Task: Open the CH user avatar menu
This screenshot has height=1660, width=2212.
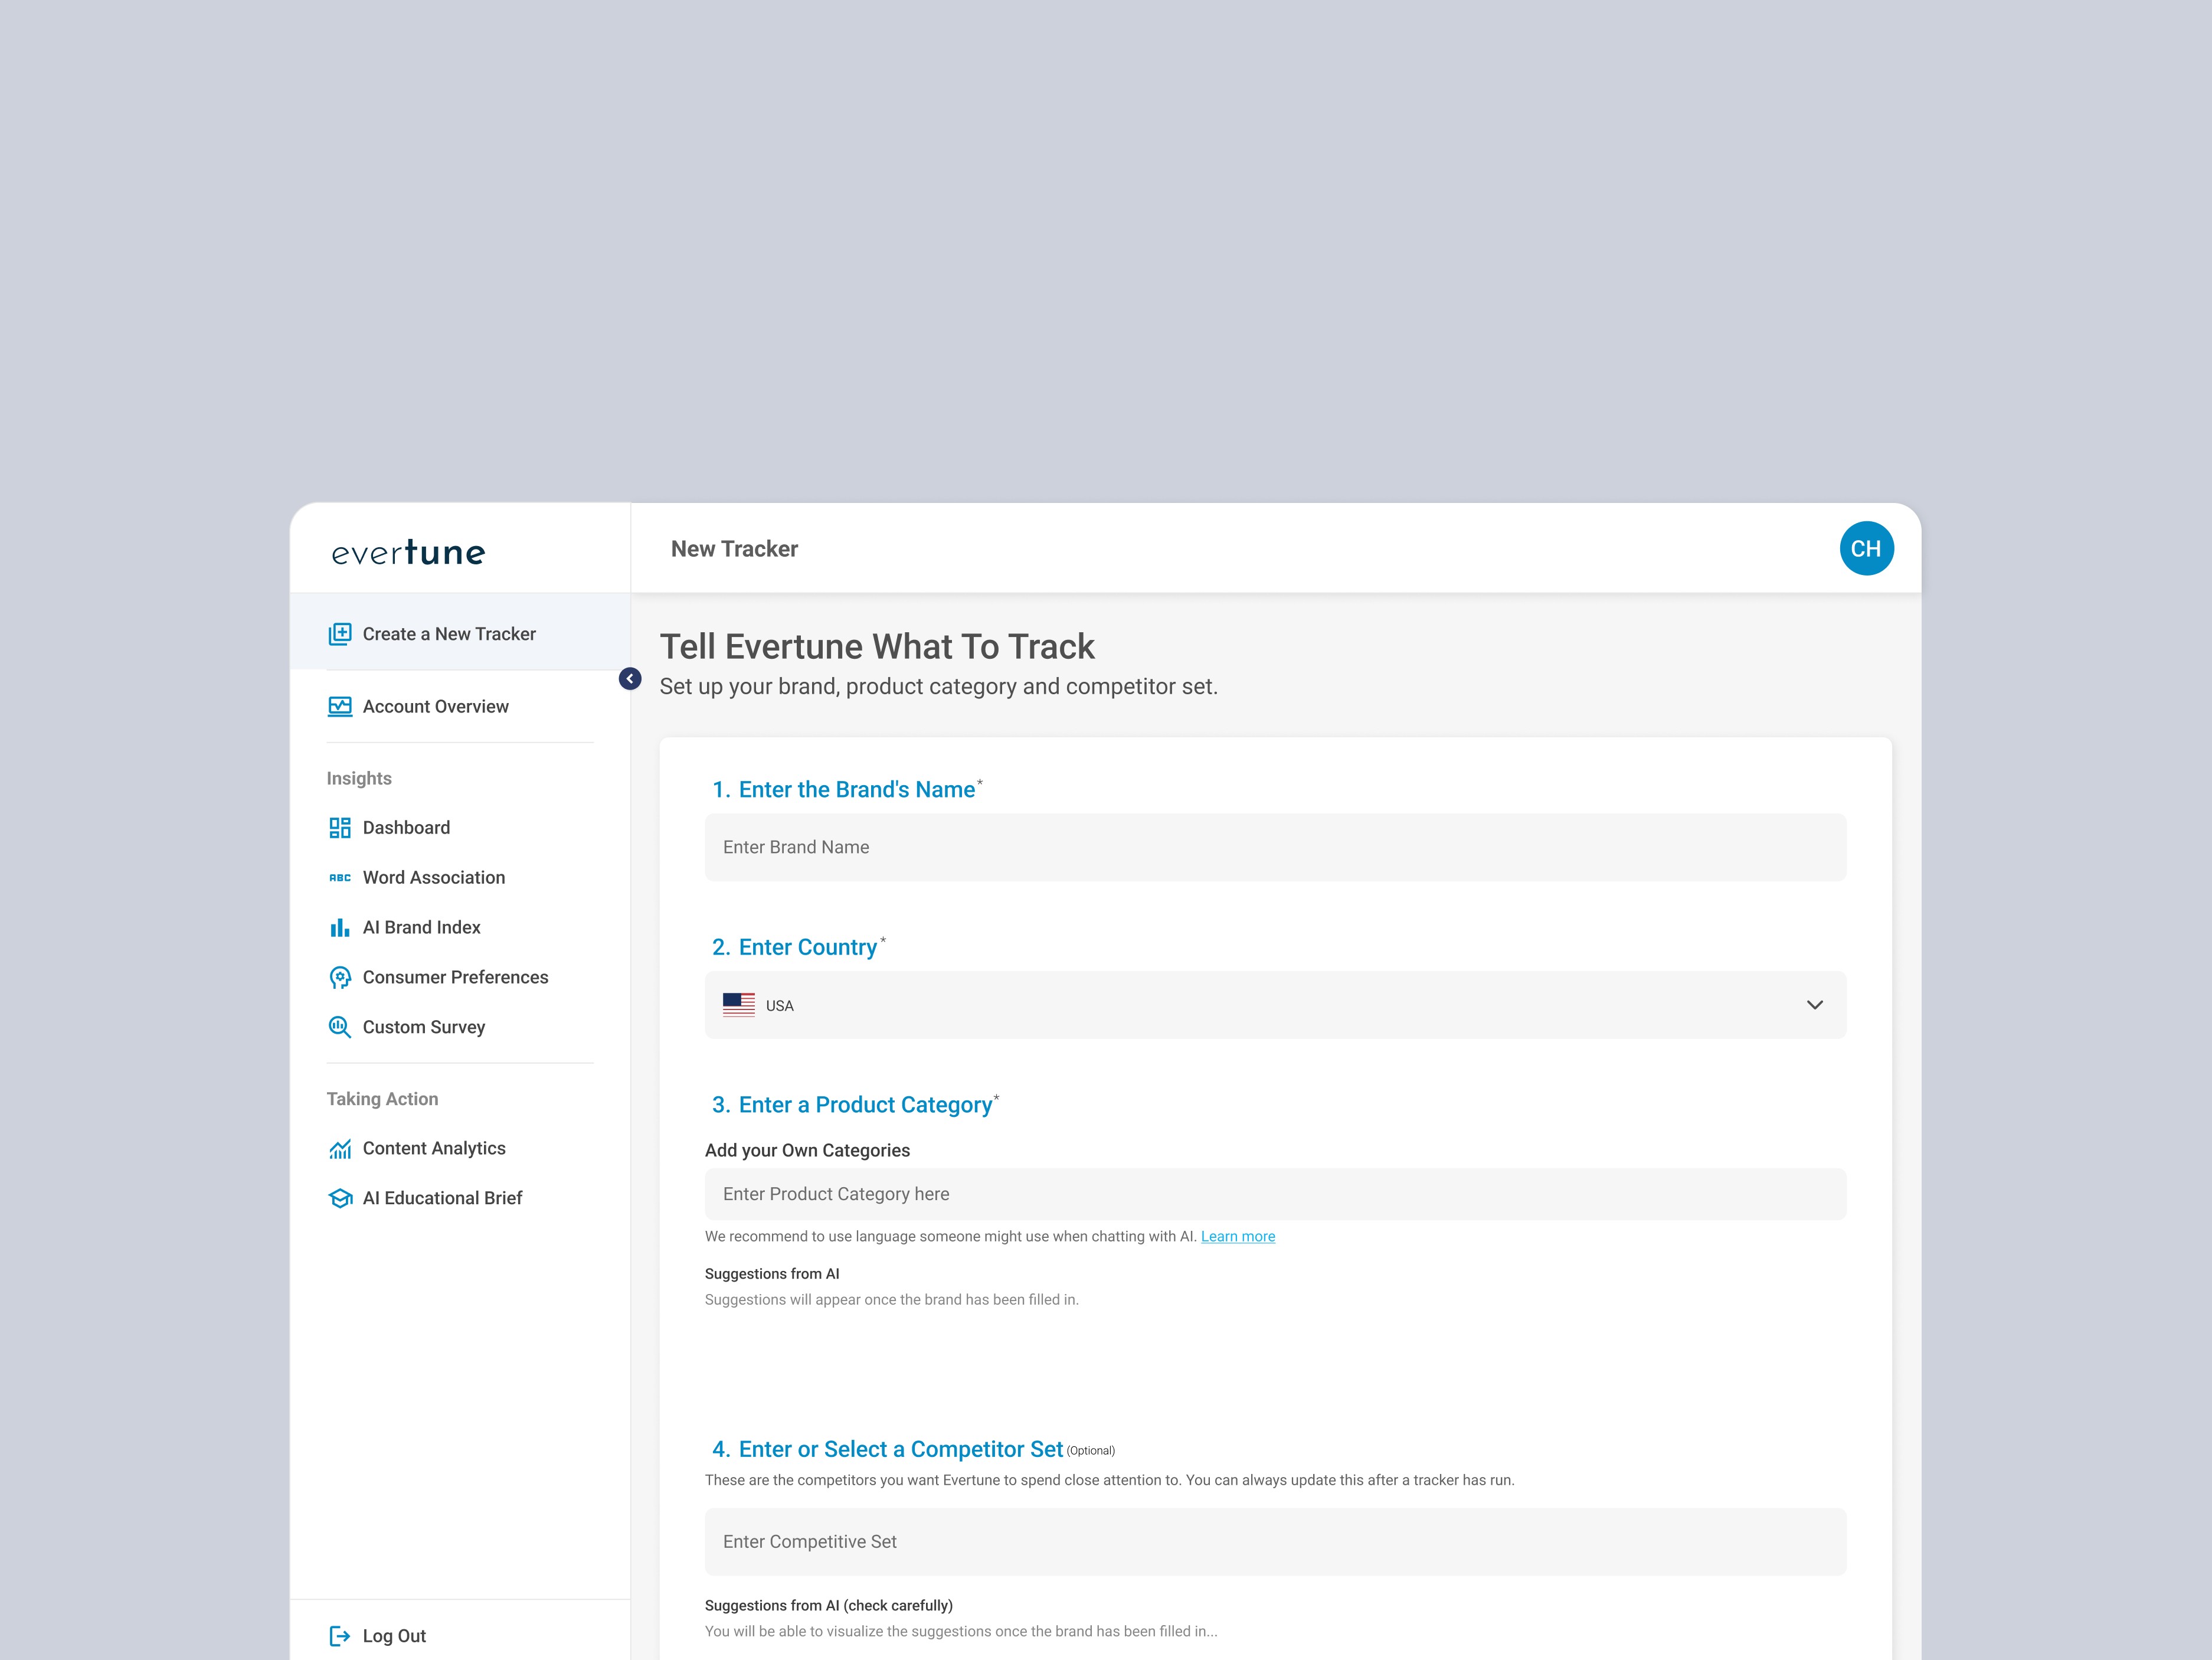Action: pos(1866,549)
